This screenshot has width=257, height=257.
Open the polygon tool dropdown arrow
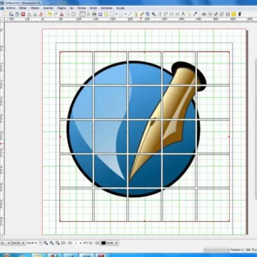pos(126,14)
